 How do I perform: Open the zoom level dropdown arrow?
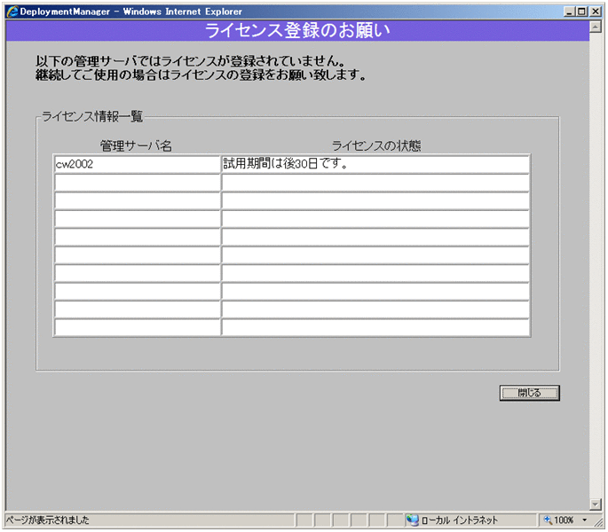tap(585, 520)
